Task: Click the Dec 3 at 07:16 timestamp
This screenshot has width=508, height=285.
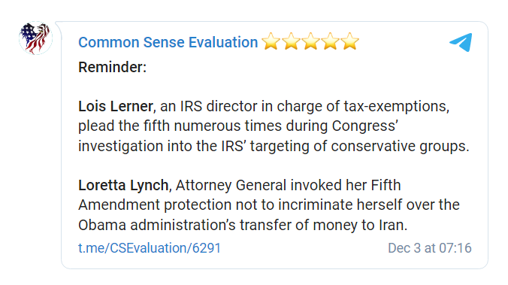Action: coord(430,248)
